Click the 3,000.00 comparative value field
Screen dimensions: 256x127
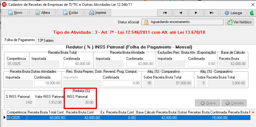(227, 83)
